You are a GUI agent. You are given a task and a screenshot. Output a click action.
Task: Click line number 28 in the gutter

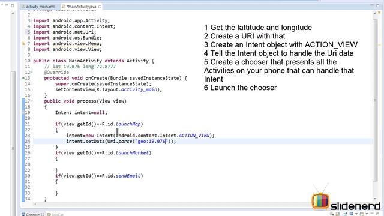(28, 164)
